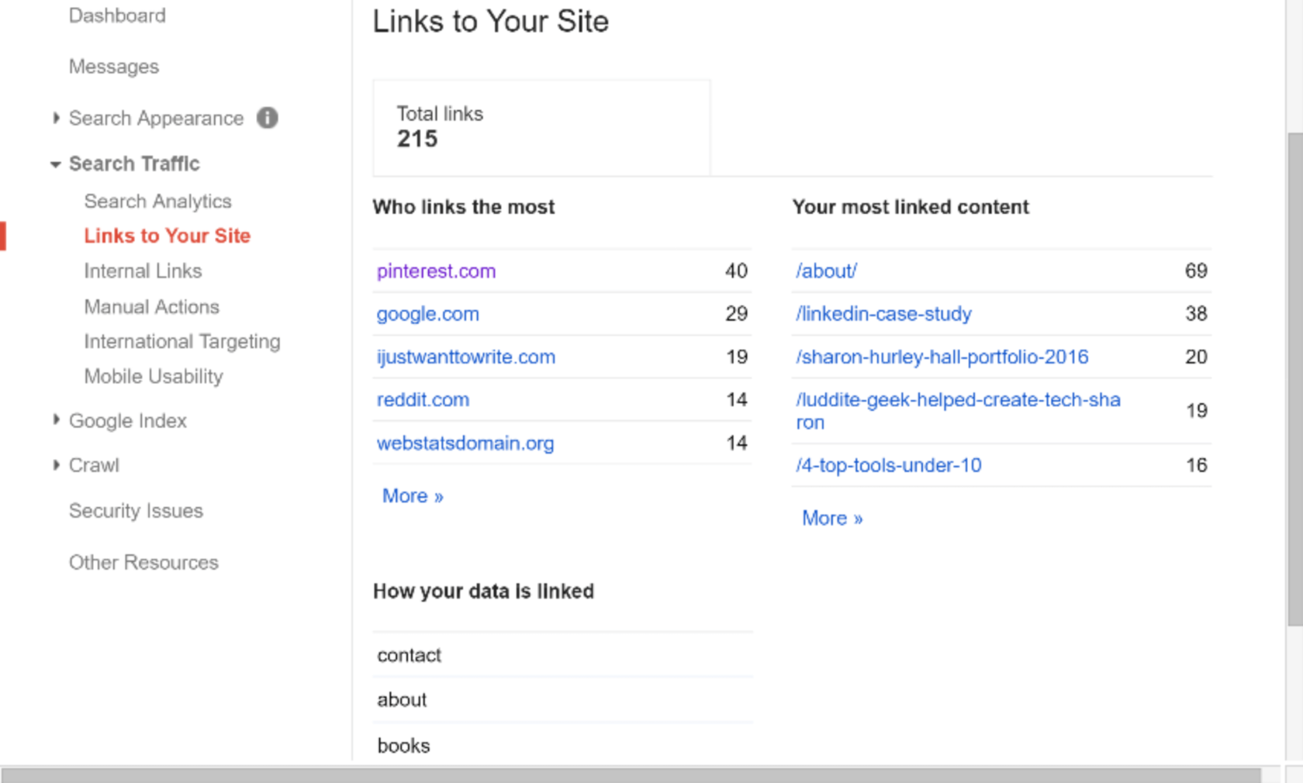Open google.com linking domain
Screen dimensions: 1303x783
point(427,314)
